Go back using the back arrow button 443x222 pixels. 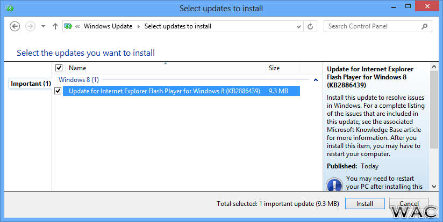15,26
